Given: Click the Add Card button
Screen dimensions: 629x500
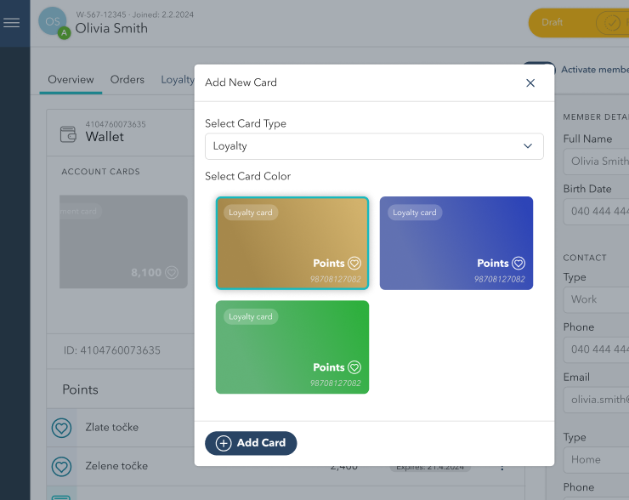Looking at the screenshot, I should pos(251,443).
